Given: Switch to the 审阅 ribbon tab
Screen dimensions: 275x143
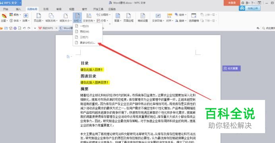Looking at the screenshot, I should (x=59, y=9).
